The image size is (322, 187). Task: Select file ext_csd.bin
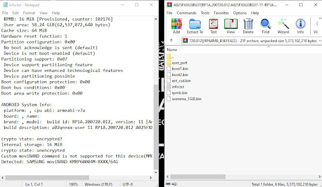[178, 81]
